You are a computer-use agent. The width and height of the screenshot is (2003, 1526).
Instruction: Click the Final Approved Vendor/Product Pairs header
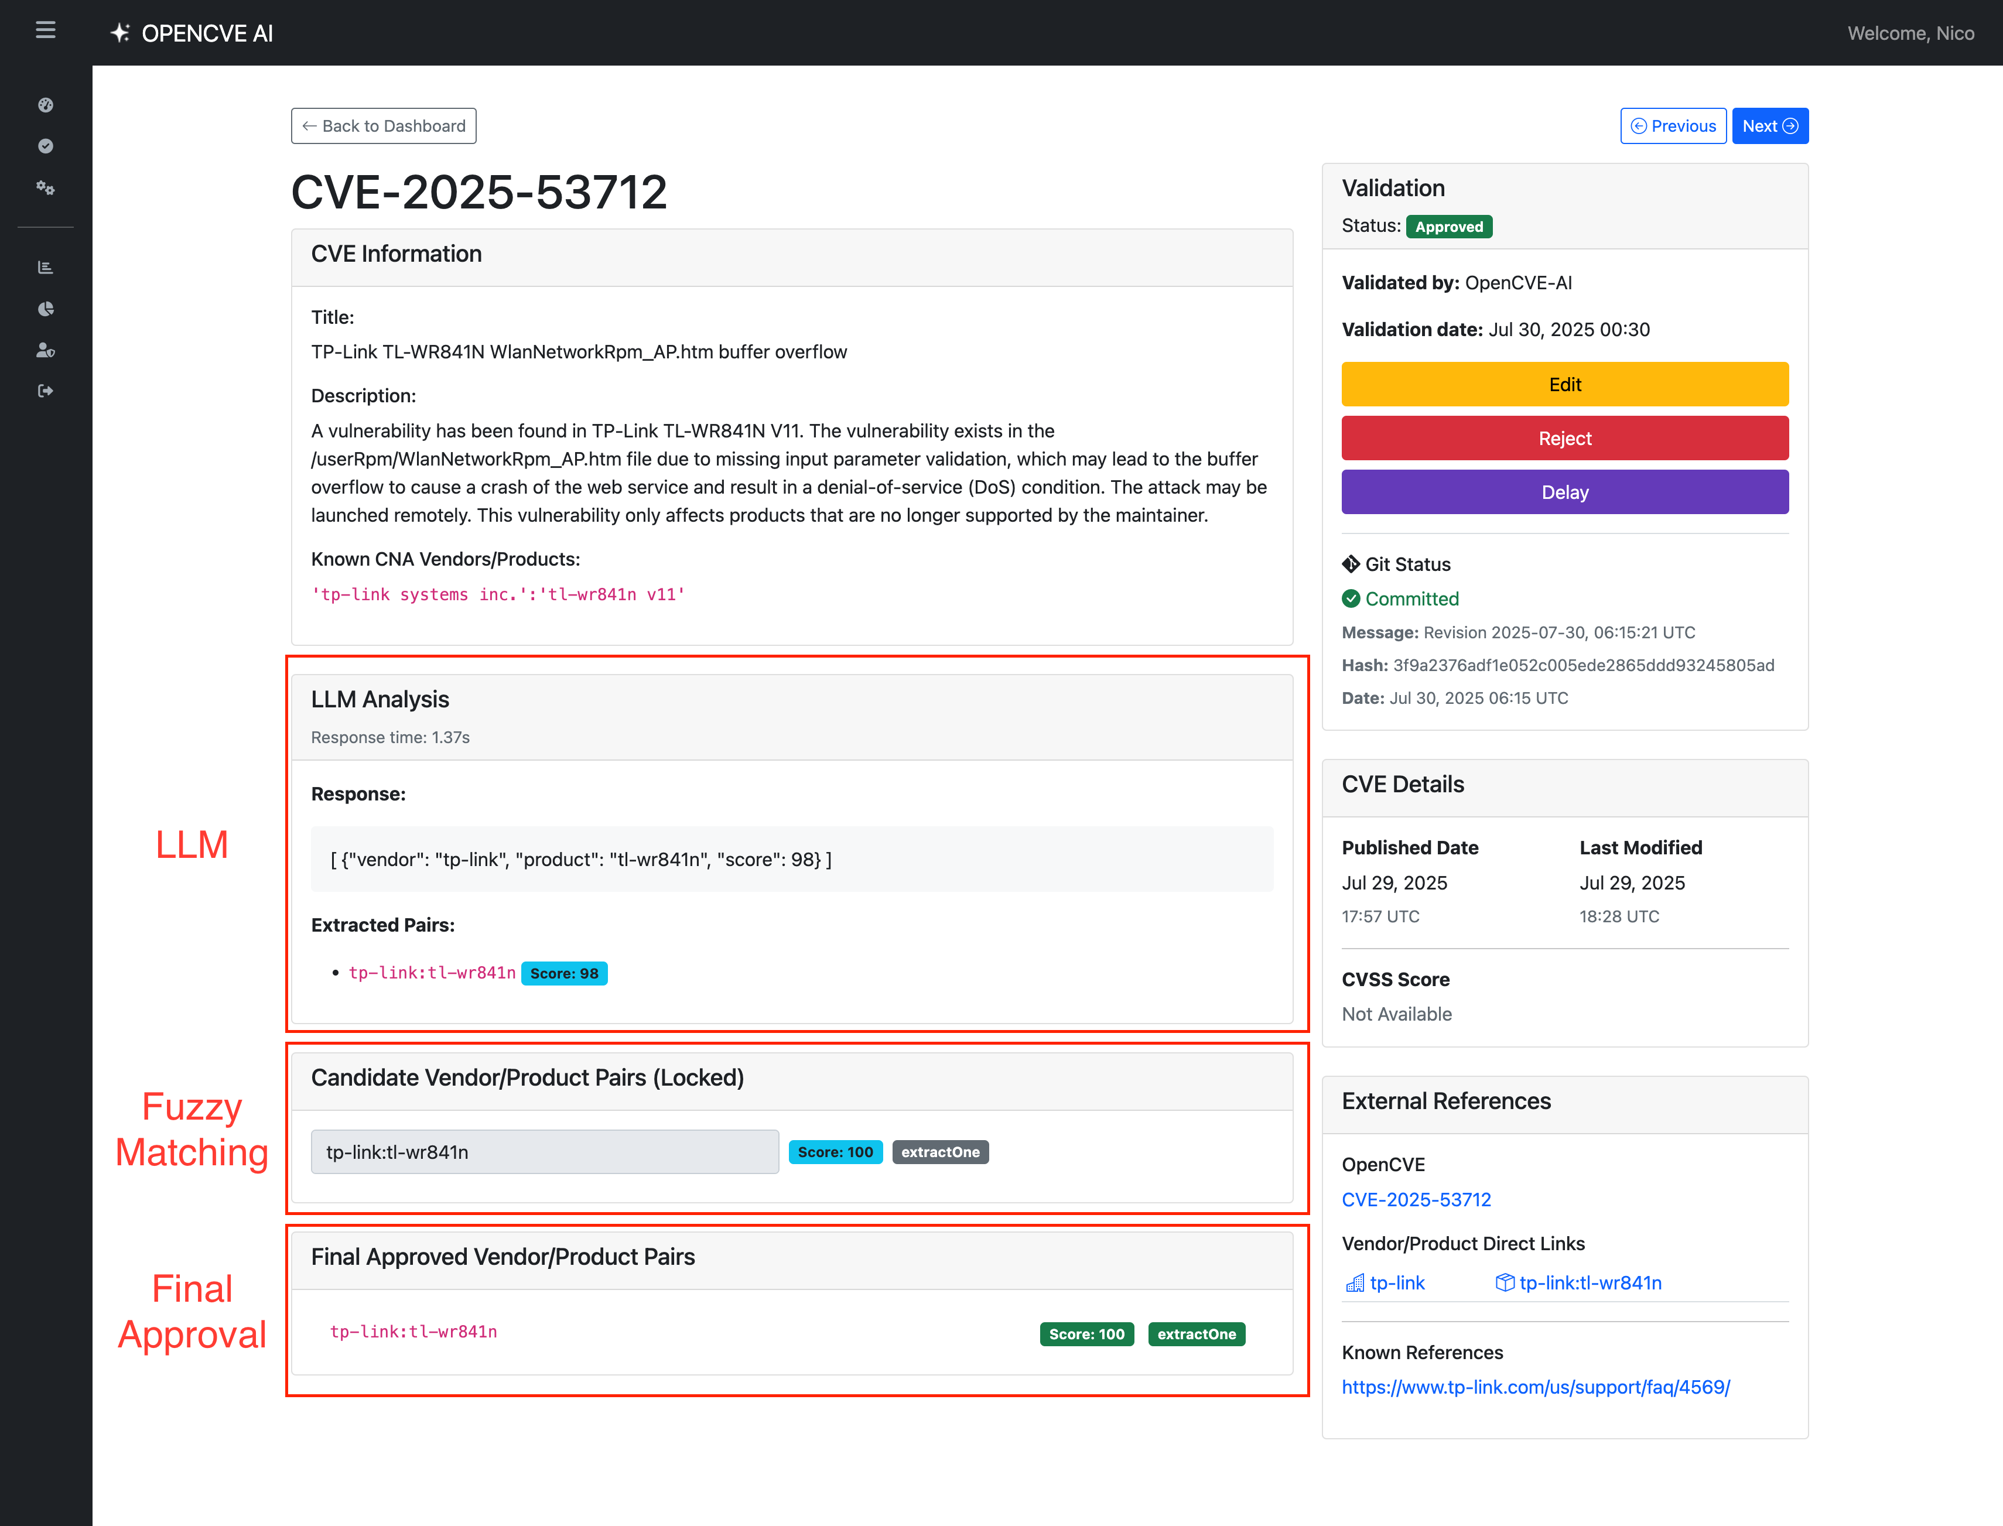pos(503,1256)
